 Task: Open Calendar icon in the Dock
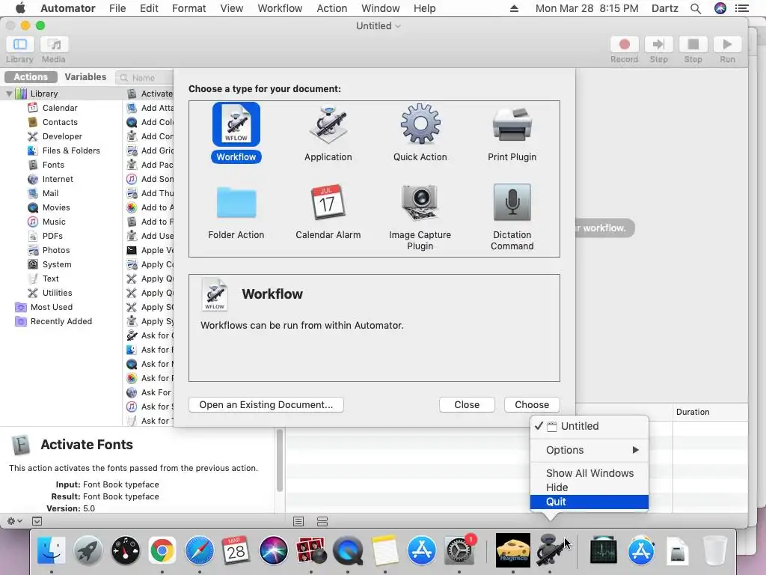click(236, 550)
